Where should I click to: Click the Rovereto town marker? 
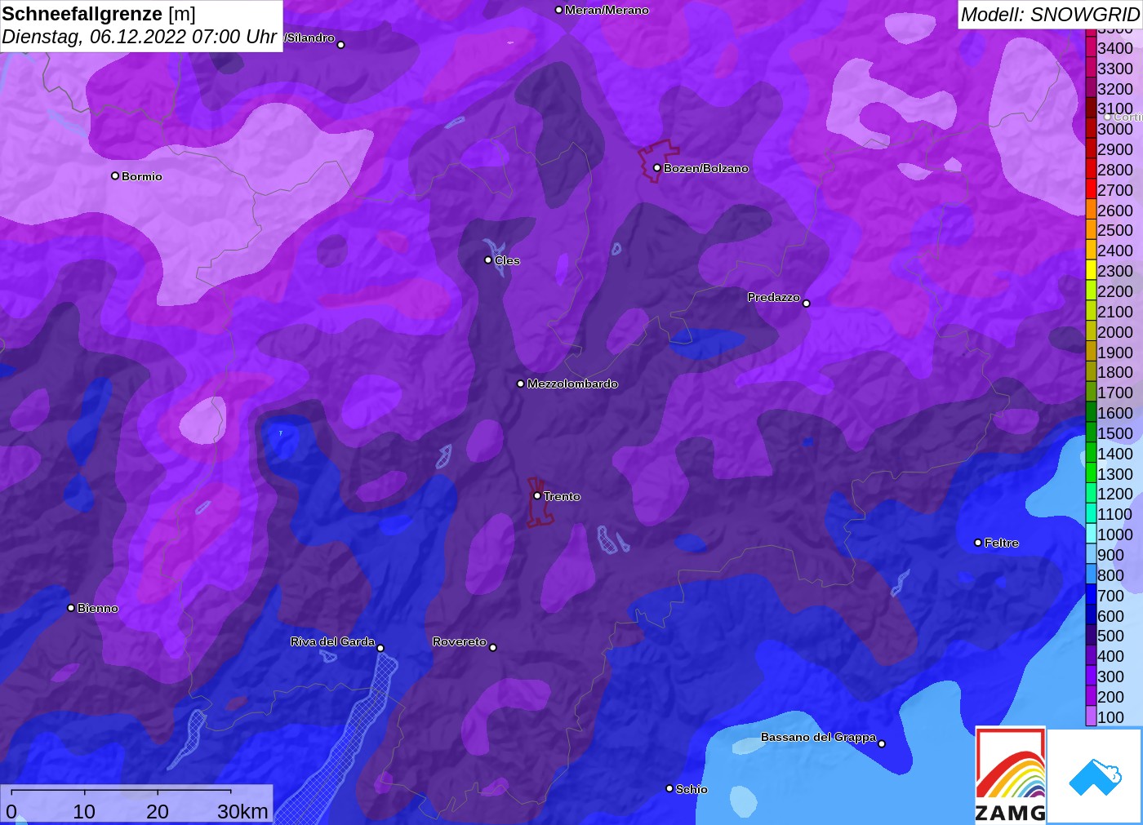[493, 648]
